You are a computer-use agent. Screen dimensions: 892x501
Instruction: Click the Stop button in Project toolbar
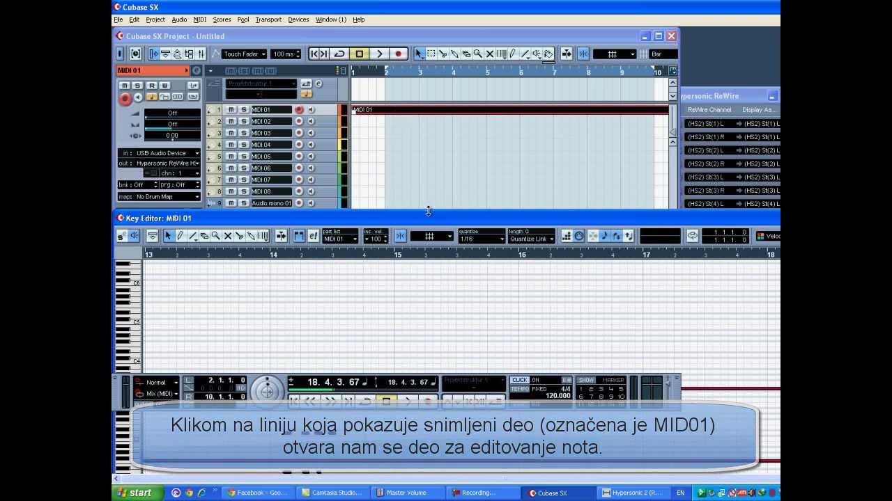(360, 54)
